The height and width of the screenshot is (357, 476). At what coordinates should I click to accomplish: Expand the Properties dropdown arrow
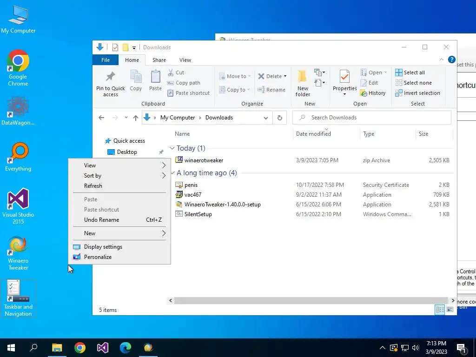(x=344, y=94)
